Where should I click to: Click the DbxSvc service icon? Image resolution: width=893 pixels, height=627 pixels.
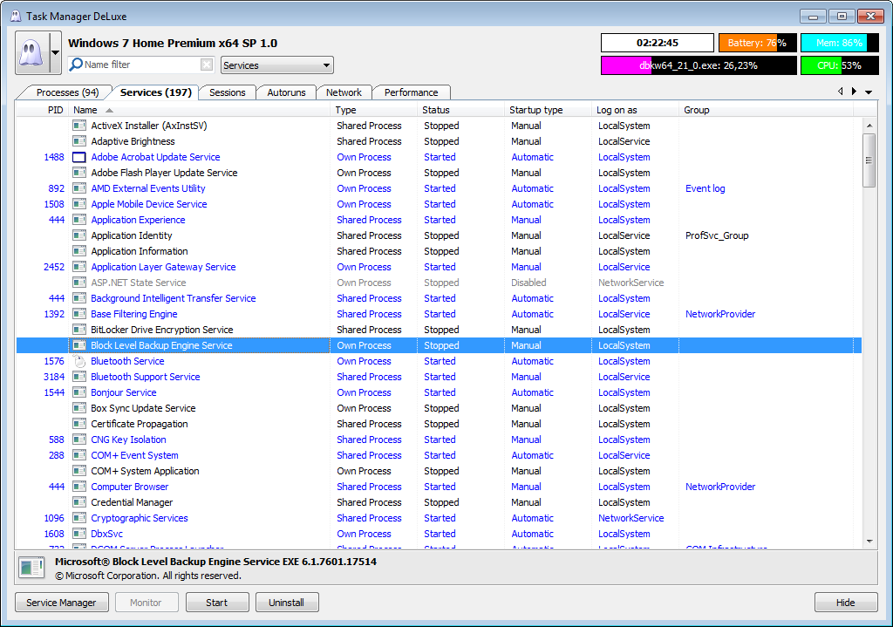point(79,534)
